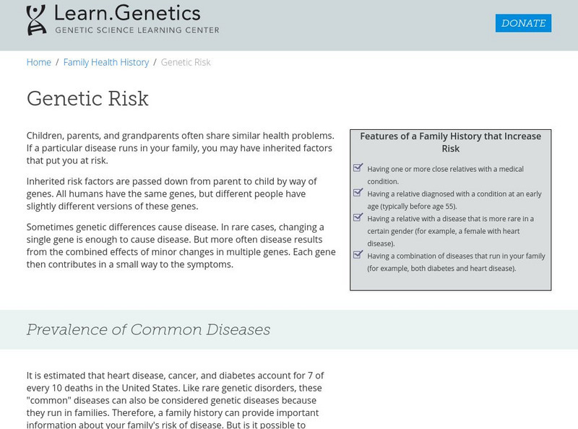Open the Home link in the breadcrumb
Viewport: 578px width, 429px height.
(36, 63)
